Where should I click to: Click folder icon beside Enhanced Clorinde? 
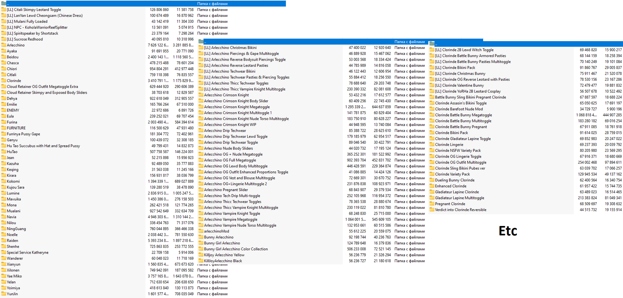(x=432, y=186)
